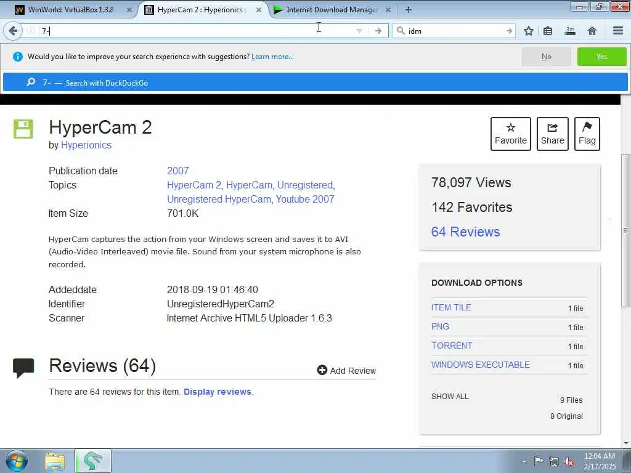Viewport: 631px width, 473px height.
Task: Open the taskbar clock showing 12:04 AM
Action: (600, 461)
